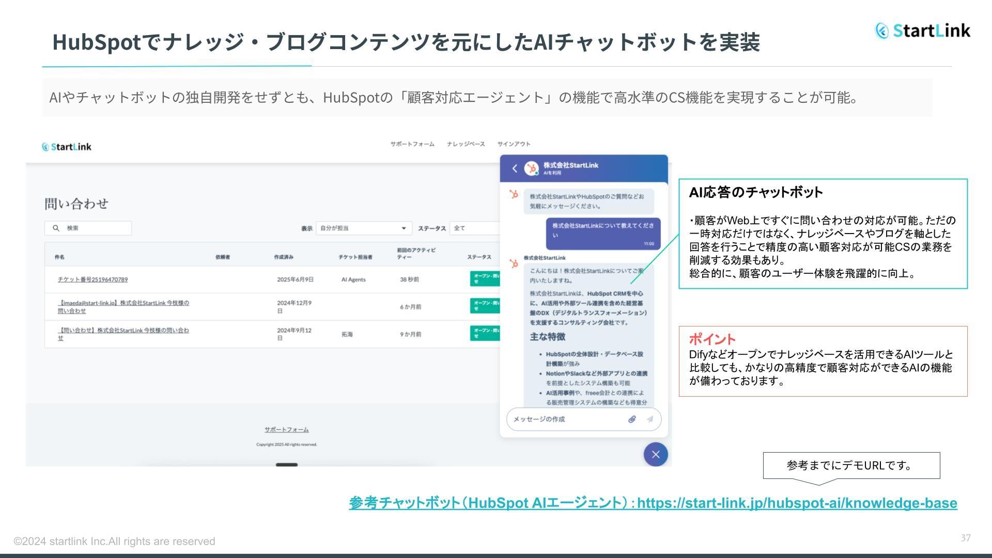992x558 pixels.
Task: Click the user message bubble about StartLink
Action: pos(603,234)
